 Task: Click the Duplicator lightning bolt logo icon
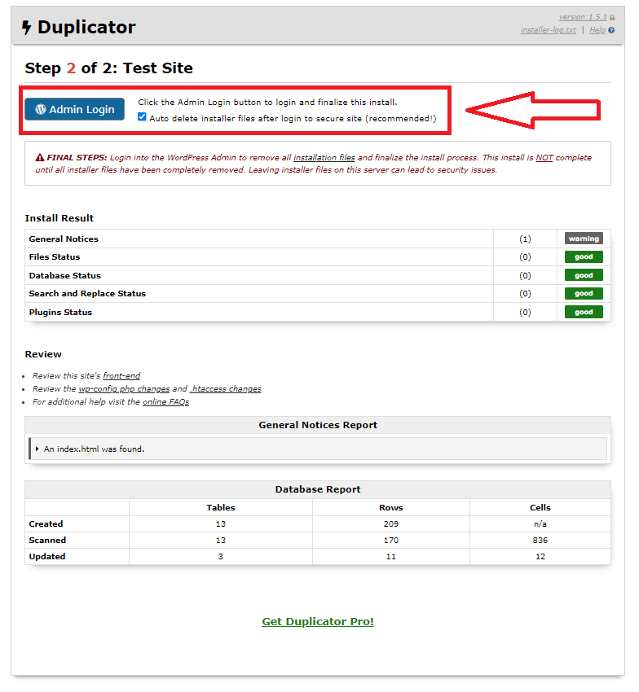(27, 28)
